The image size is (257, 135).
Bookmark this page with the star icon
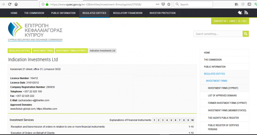[x=169, y=4]
